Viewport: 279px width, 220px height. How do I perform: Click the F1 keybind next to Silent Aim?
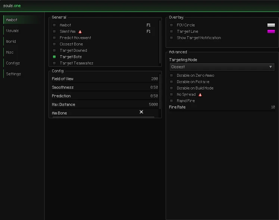tap(148, 31)
